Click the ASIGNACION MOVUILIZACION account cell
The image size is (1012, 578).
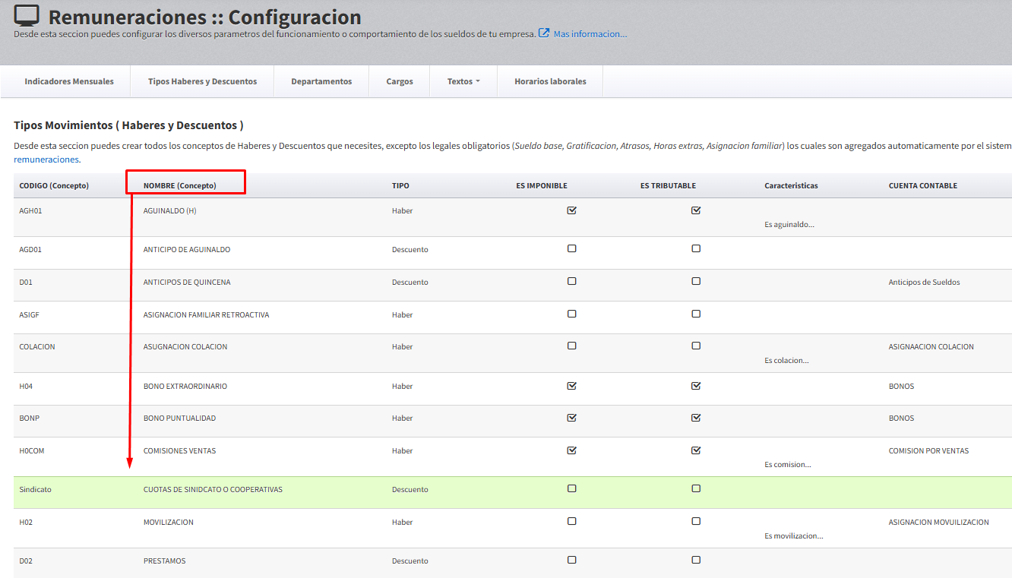tap(939, 523)
